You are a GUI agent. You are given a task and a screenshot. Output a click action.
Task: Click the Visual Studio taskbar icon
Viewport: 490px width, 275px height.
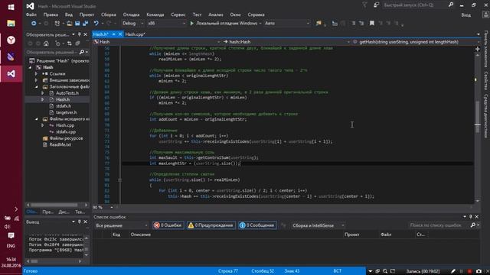(11, 74)
